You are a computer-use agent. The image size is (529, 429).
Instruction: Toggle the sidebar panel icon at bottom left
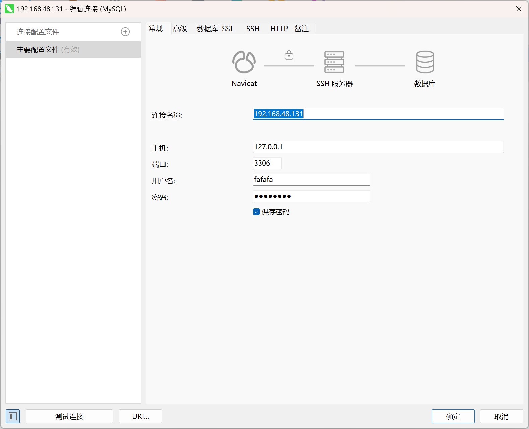coord(13,416)
